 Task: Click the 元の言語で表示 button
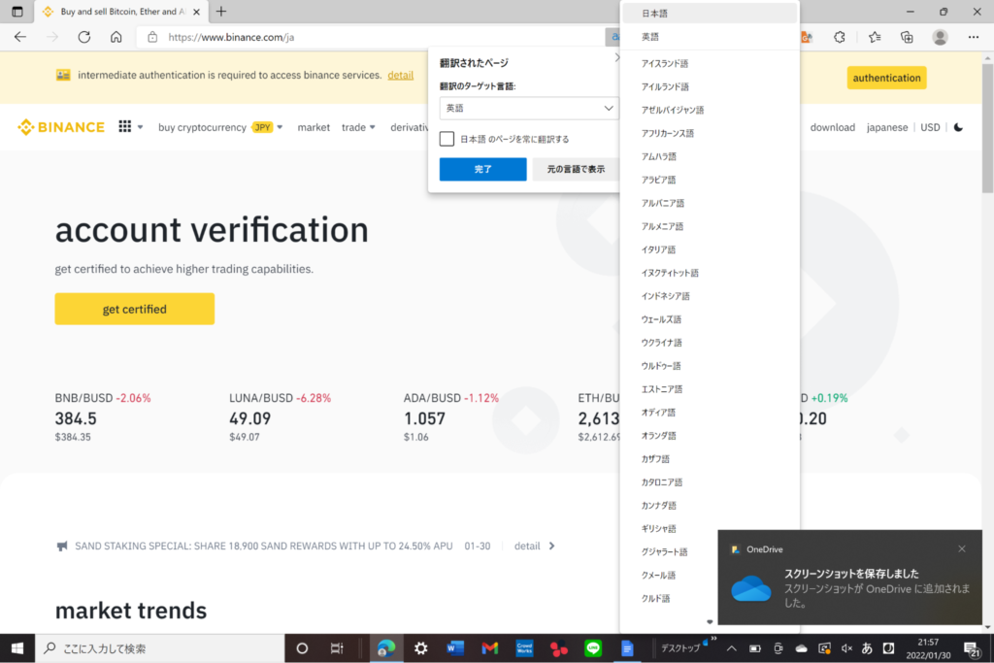point(576,169)
